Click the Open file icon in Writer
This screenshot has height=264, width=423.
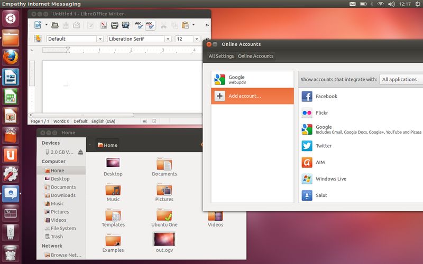pyautogui.click(x=55, y=25)
